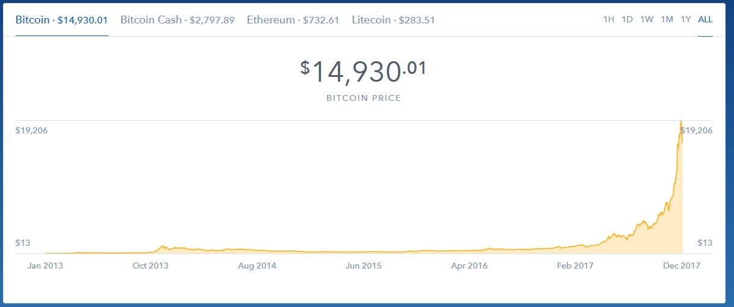Choose the 1M time range
This screenshot has width=734, height=307.
click(x=667, y=19)
